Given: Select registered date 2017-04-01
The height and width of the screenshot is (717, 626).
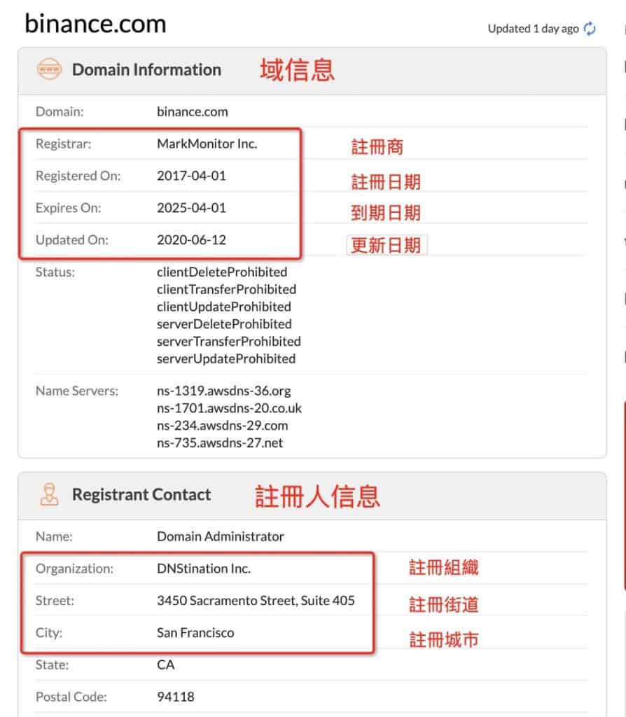Looking at the screenshot, I should click(x=191, y=176).
